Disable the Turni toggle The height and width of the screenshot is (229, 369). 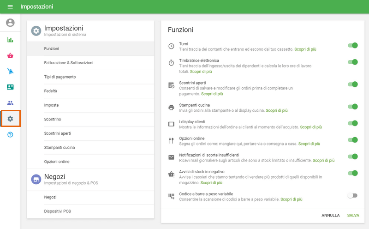(x=353, y=46)
